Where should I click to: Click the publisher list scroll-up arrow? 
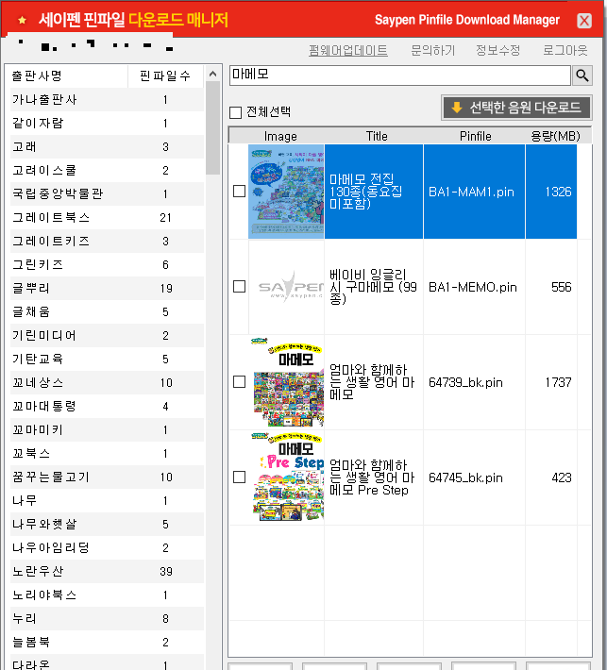tap(212, 74)
